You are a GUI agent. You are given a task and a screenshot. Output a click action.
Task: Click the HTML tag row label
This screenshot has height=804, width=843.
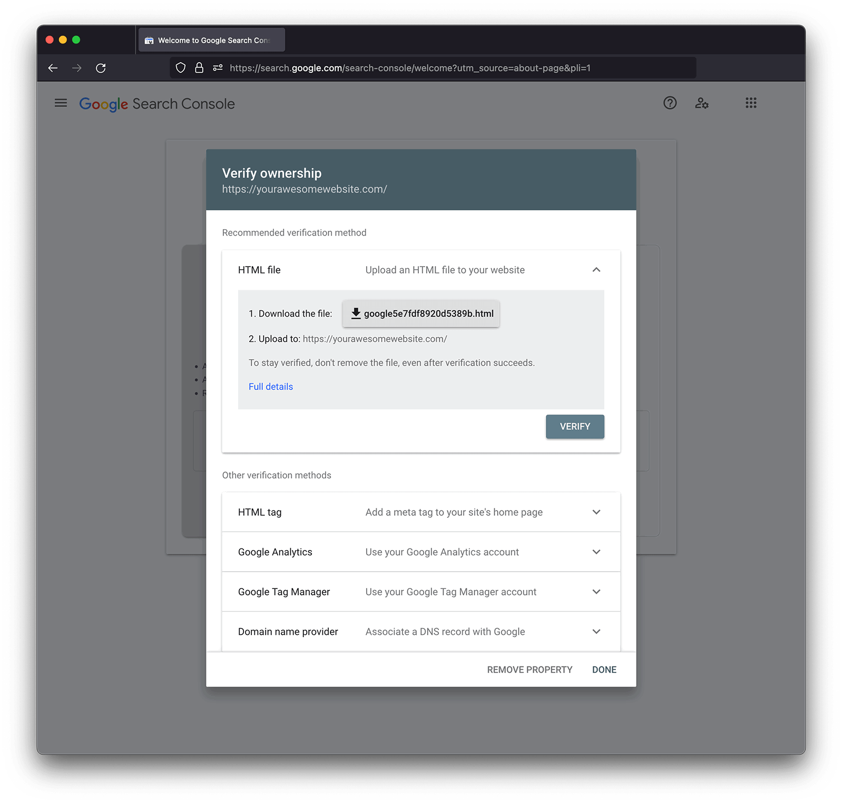pyautogui.click(x=260, y=512)
